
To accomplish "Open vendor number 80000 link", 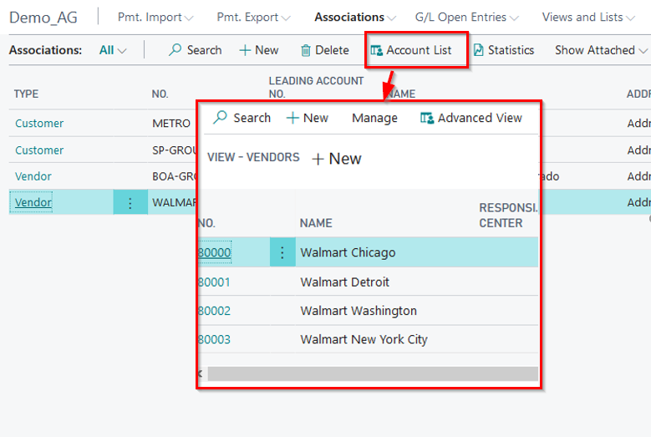I will (214, 252).
